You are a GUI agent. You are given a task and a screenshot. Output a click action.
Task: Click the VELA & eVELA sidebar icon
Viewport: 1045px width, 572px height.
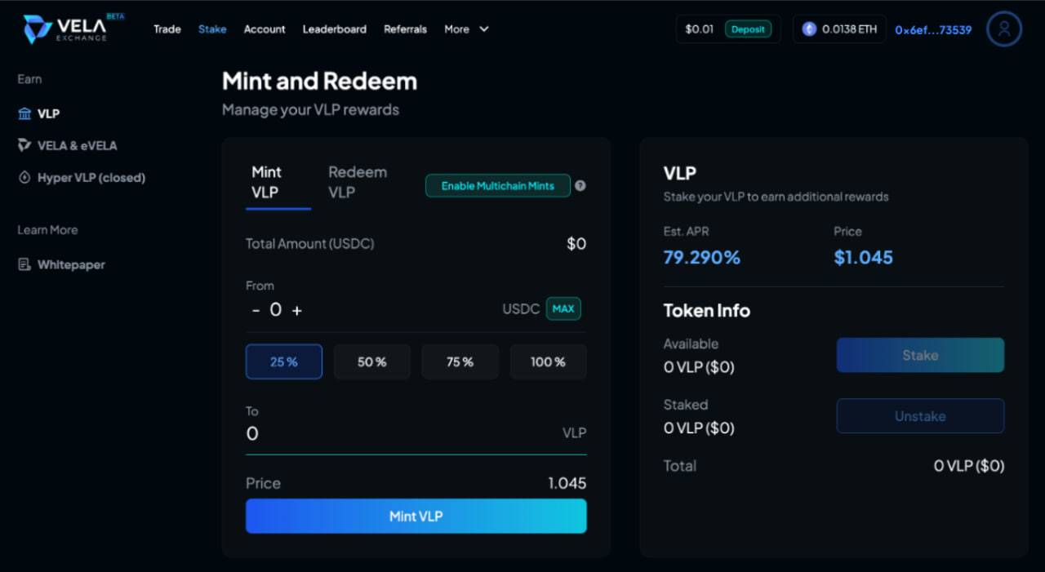(24, 145)
